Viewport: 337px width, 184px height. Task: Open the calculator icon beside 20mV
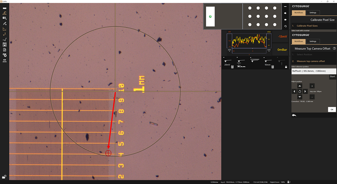coord(232,67)
